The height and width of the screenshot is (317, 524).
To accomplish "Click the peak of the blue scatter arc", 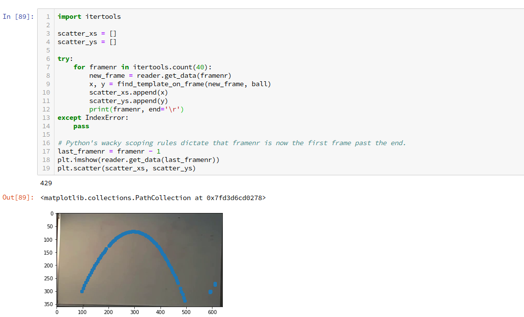I will click(x=134, y=232).
